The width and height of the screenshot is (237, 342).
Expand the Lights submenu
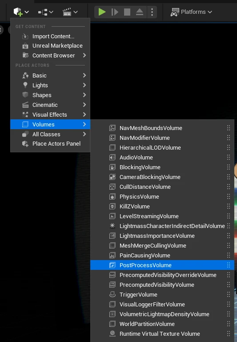point(50,85)
